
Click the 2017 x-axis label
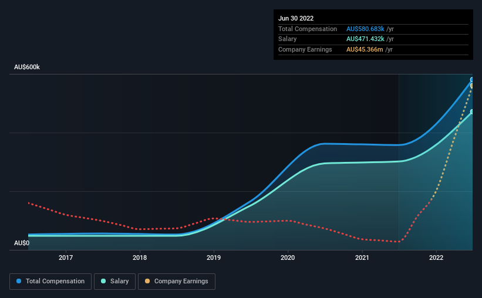coord(66,258)
